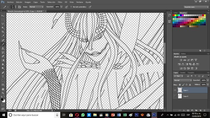Open the Brush panel toggle in options bar
This screenshot has height=118, width=210.
click(19, 7)
